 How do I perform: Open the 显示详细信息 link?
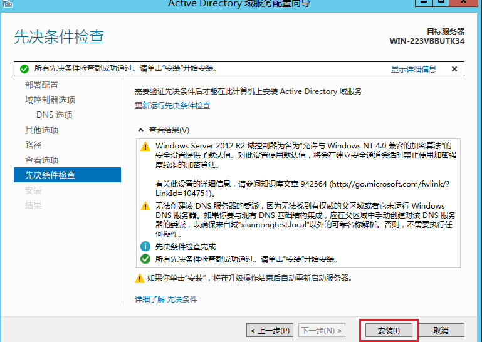[414, 69]
